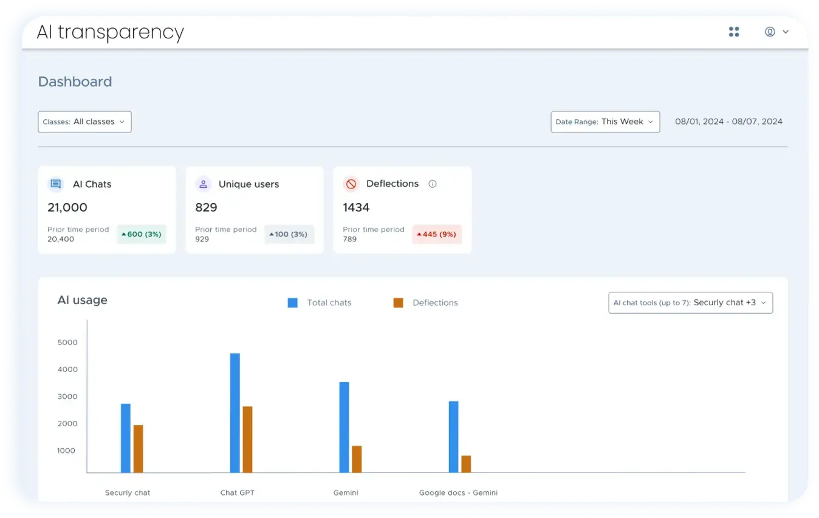This screenshot has height=518, width=819.
Task: Click the AI transparency app title
Action: coord(110,32)
